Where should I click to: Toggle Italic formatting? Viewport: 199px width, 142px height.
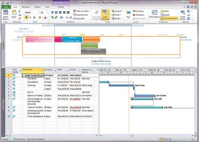tap(30, 17)
